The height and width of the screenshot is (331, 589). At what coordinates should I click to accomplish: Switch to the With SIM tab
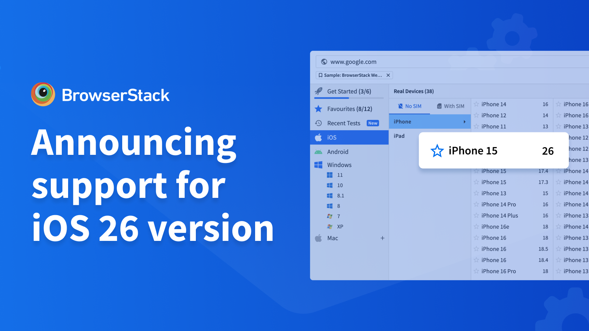[450, 106]
